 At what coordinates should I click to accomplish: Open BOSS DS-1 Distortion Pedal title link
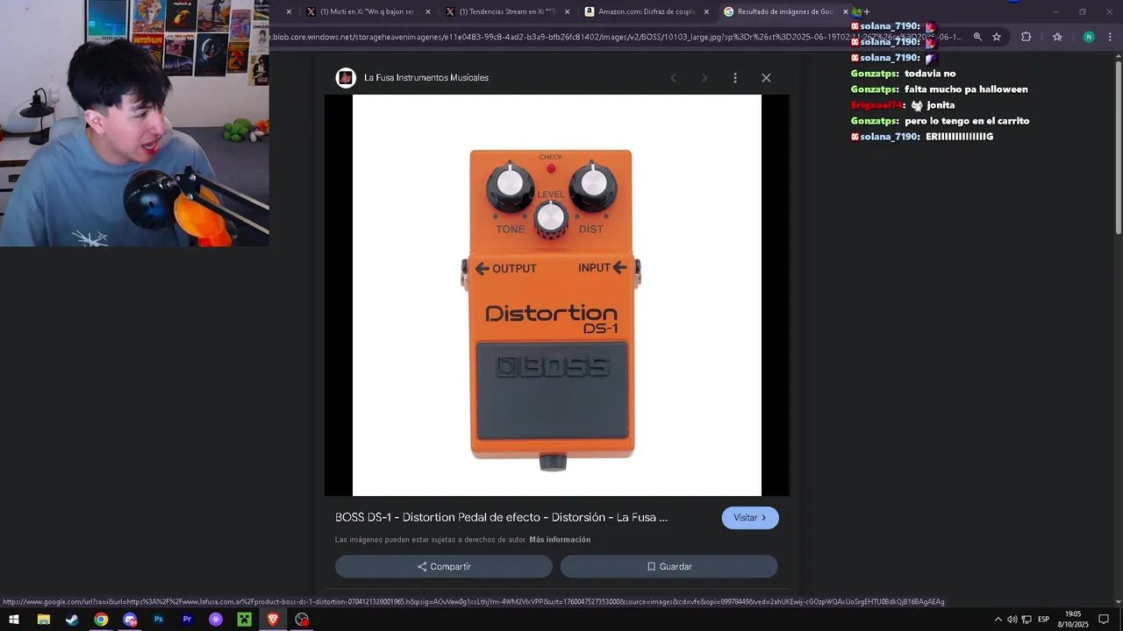501,518
